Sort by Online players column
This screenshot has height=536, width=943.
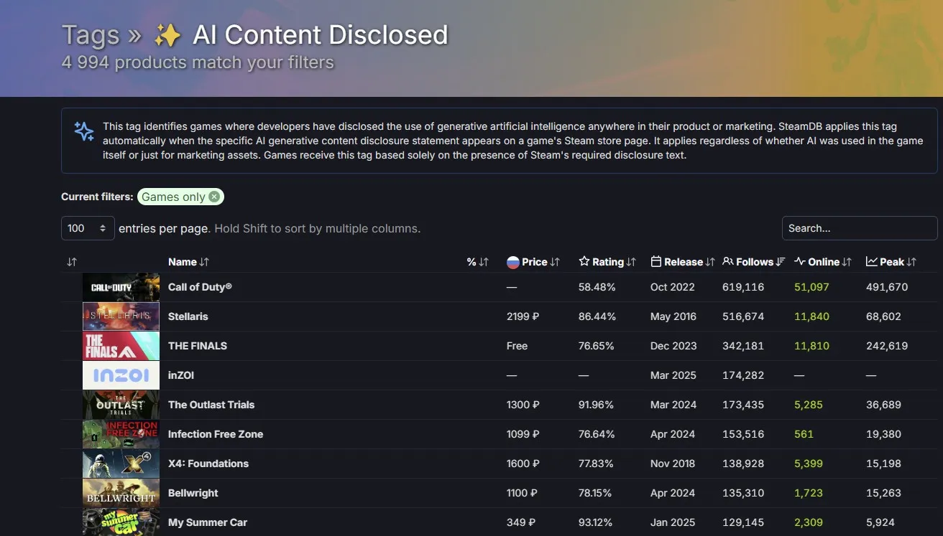pos(823,262)
